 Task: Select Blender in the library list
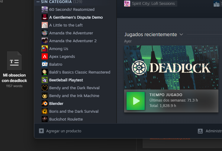(56, 104)
